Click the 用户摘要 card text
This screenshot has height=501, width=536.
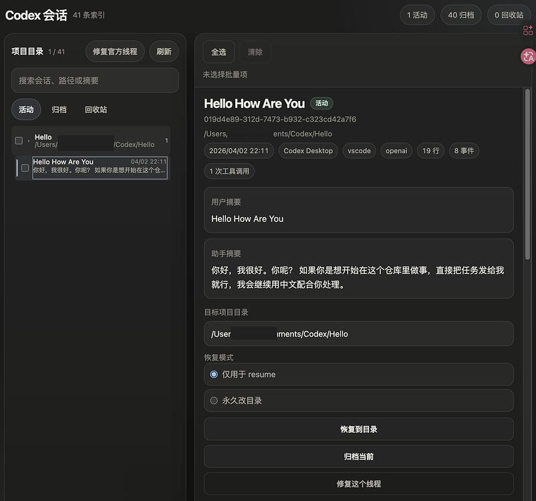point(247,218)
